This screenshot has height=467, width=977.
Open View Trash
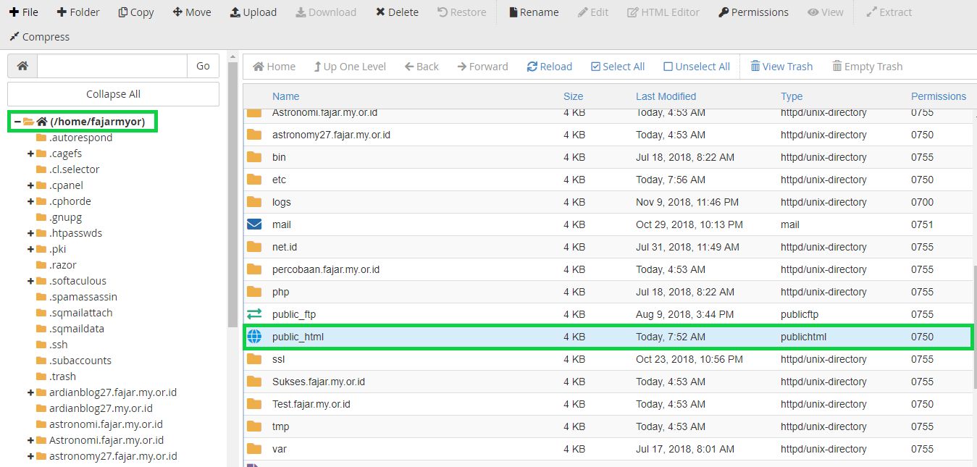click(x=781, y=67)
